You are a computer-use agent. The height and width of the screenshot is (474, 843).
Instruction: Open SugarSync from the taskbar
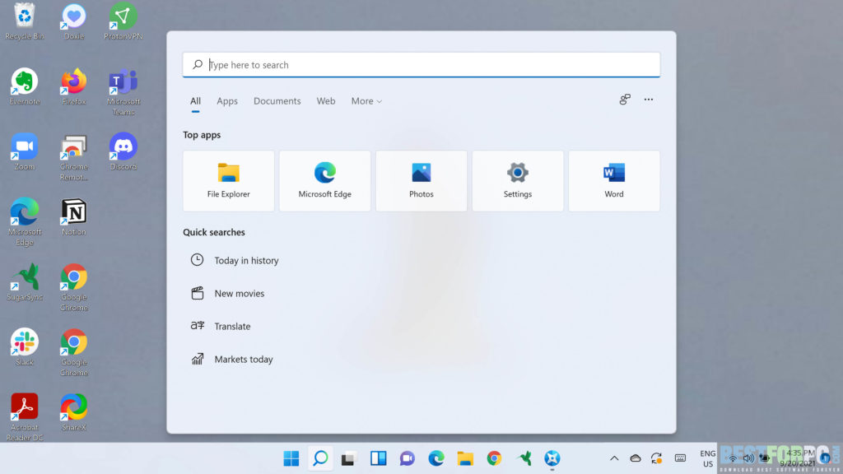[x=524, y=458]
